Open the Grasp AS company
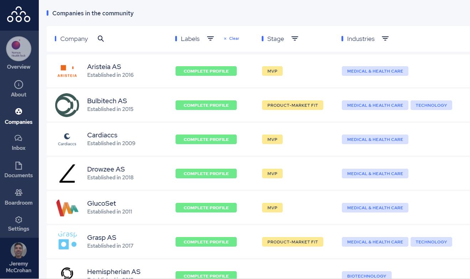470x279 pixels. tap(102, 237)
